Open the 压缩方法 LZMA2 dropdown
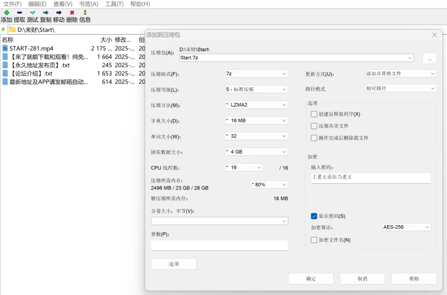This screenshot has height=295, width=447. (256, 104)
